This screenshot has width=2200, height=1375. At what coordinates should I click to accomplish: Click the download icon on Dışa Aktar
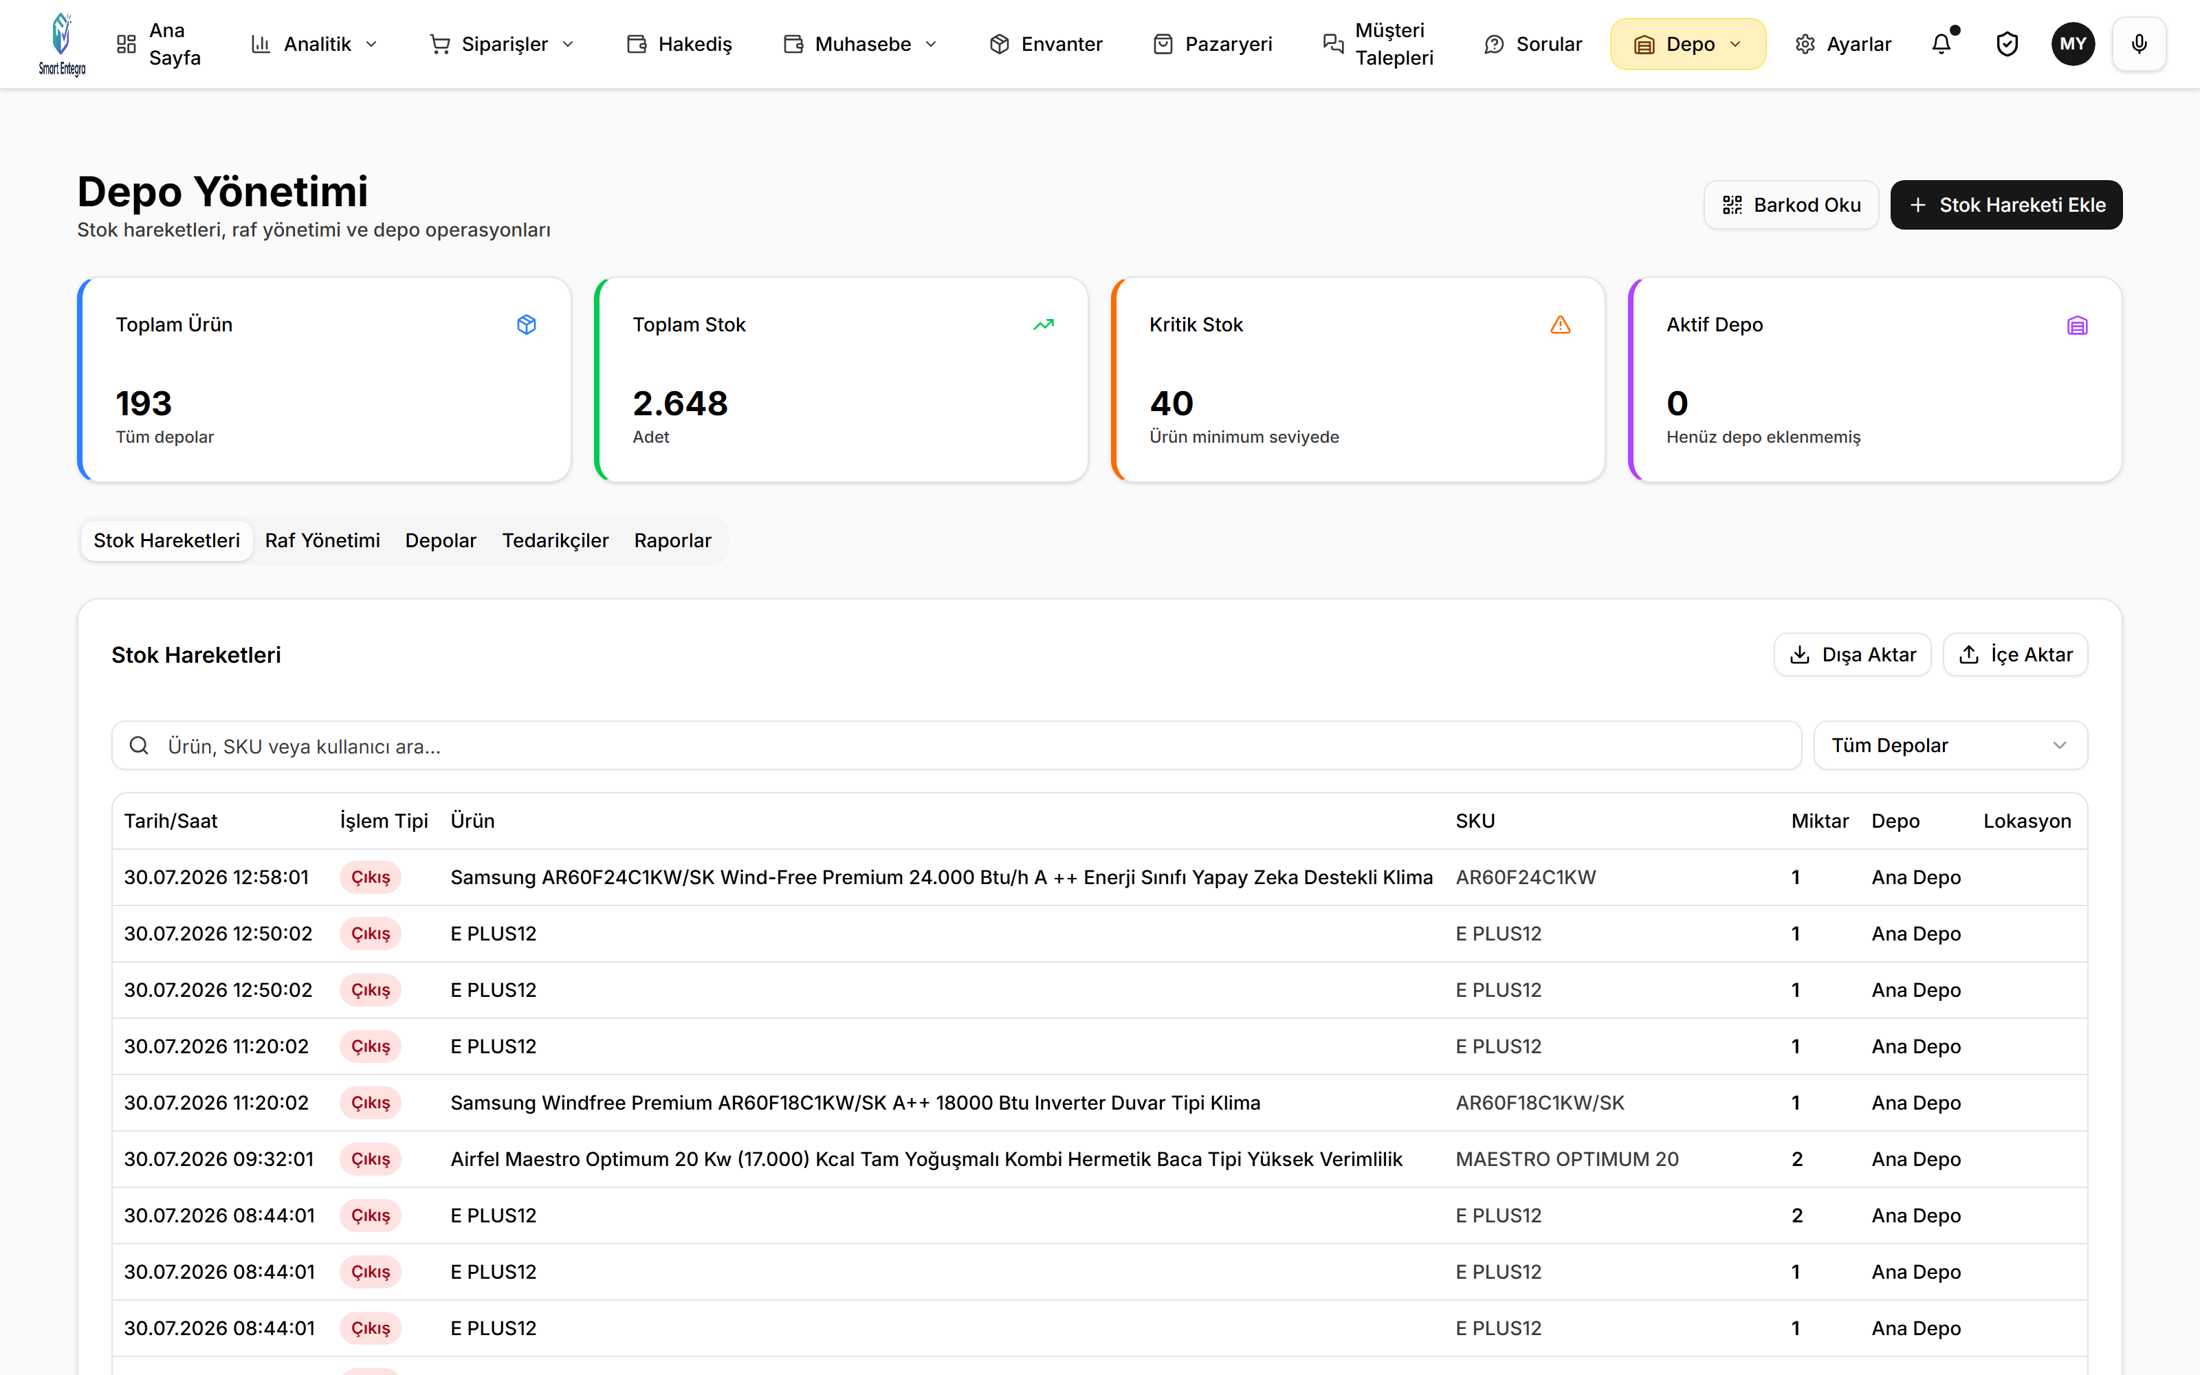[1799, 654]
